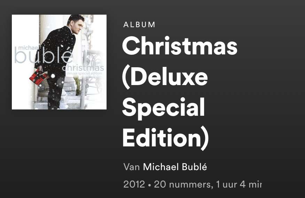The image size is (305, 198).
Task: Click the '20 nummers' track count
Action: point(182,184)
